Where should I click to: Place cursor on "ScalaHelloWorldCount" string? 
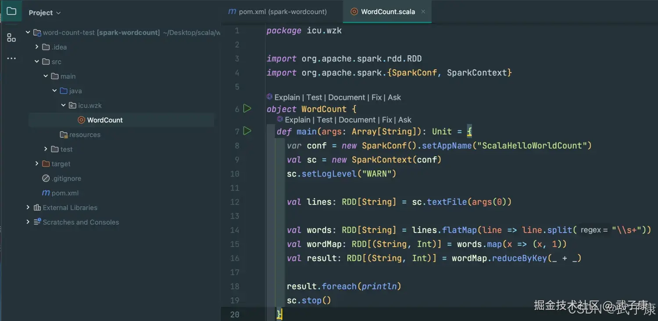tap(532, 145)
